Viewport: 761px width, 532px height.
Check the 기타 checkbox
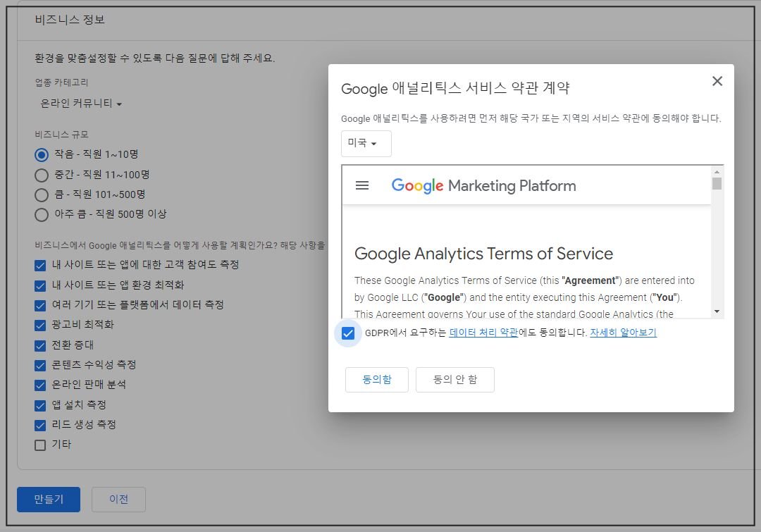pos(40,445)
